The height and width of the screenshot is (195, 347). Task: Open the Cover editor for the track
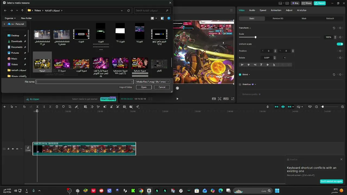(x=28, y=149)
